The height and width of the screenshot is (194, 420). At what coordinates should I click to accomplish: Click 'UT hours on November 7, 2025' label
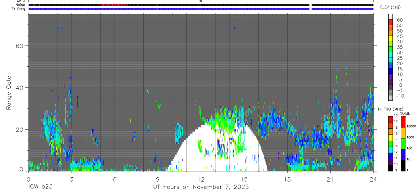click(201, 187)
